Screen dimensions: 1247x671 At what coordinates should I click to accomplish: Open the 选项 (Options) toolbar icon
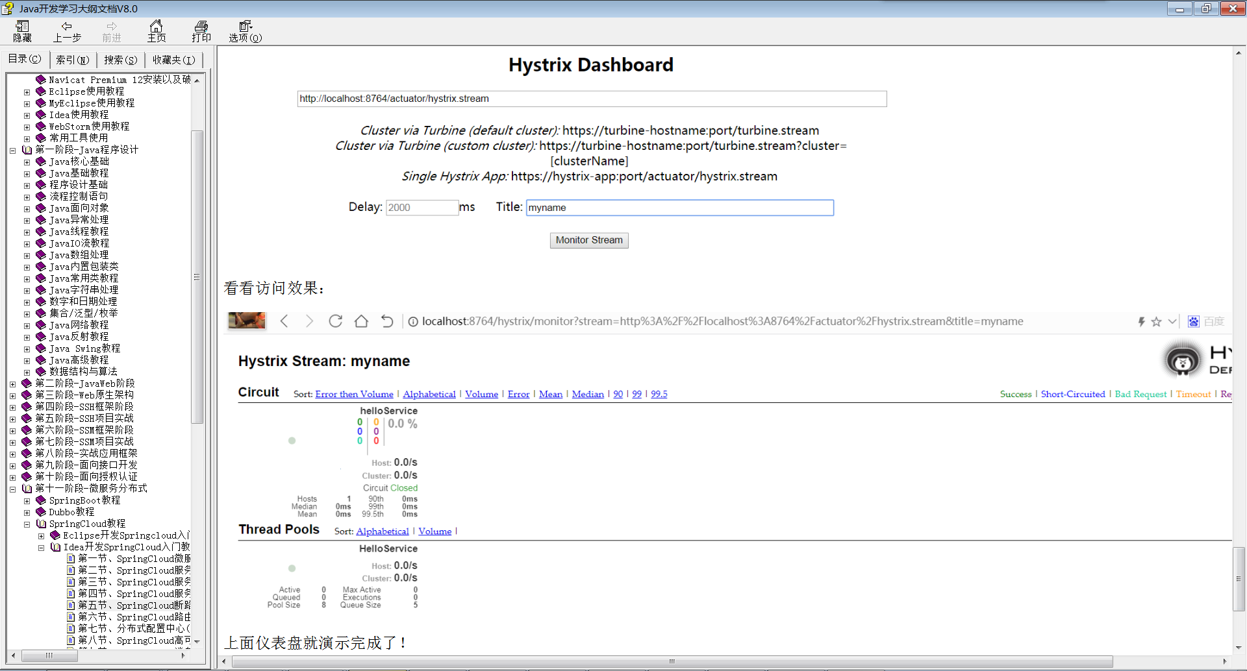pos(244,30)
